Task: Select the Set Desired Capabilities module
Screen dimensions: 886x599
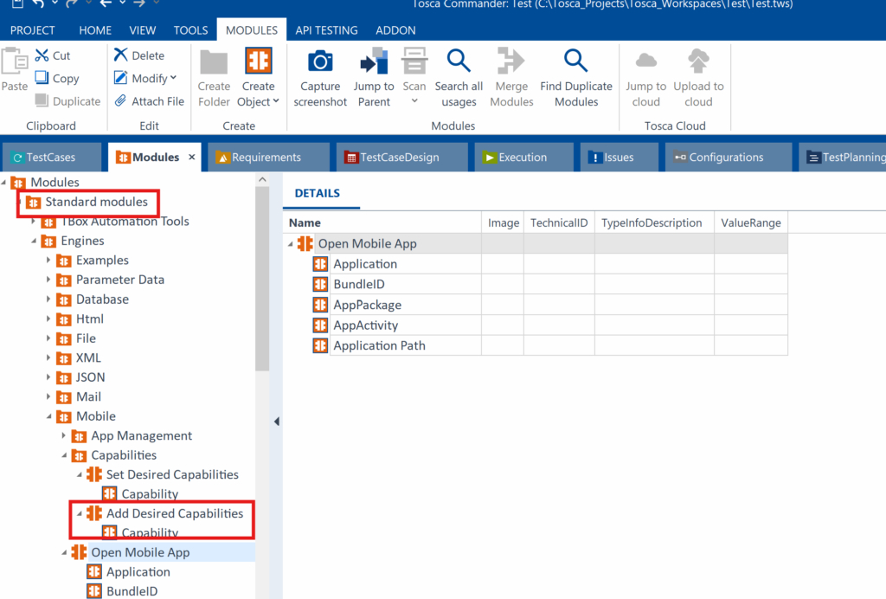Action: [x=172, y=474]
